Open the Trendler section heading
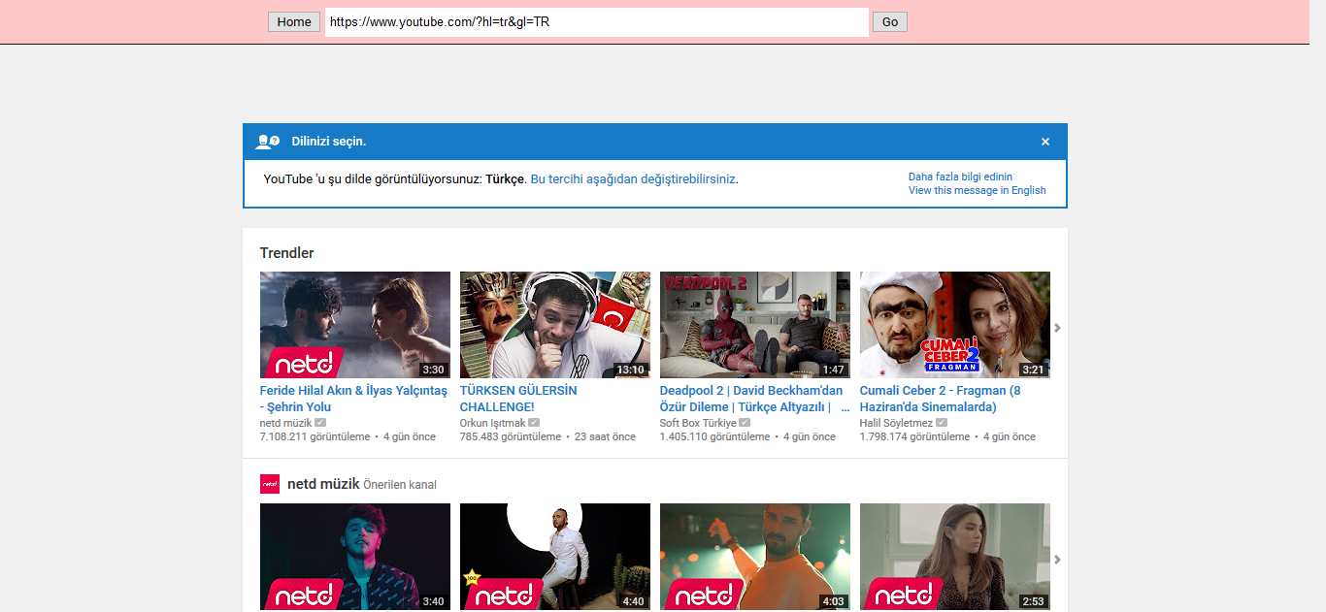The width and height of the screenshot is (1326, 612). pos(287,253)
